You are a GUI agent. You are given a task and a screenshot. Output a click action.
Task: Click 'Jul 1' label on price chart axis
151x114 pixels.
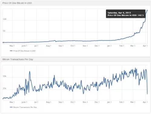[x=36, y=46]
